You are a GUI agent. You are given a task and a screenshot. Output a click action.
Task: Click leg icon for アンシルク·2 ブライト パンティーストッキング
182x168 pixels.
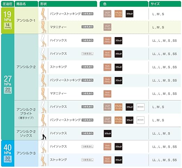(x=44, y=120)
